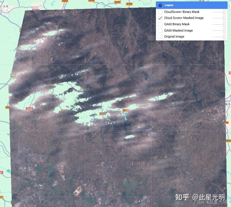Image resolution: width=231 pixels, height=207 pixels.
Task: Click the S320 road marker top of map
Action: tap(92, 1)
